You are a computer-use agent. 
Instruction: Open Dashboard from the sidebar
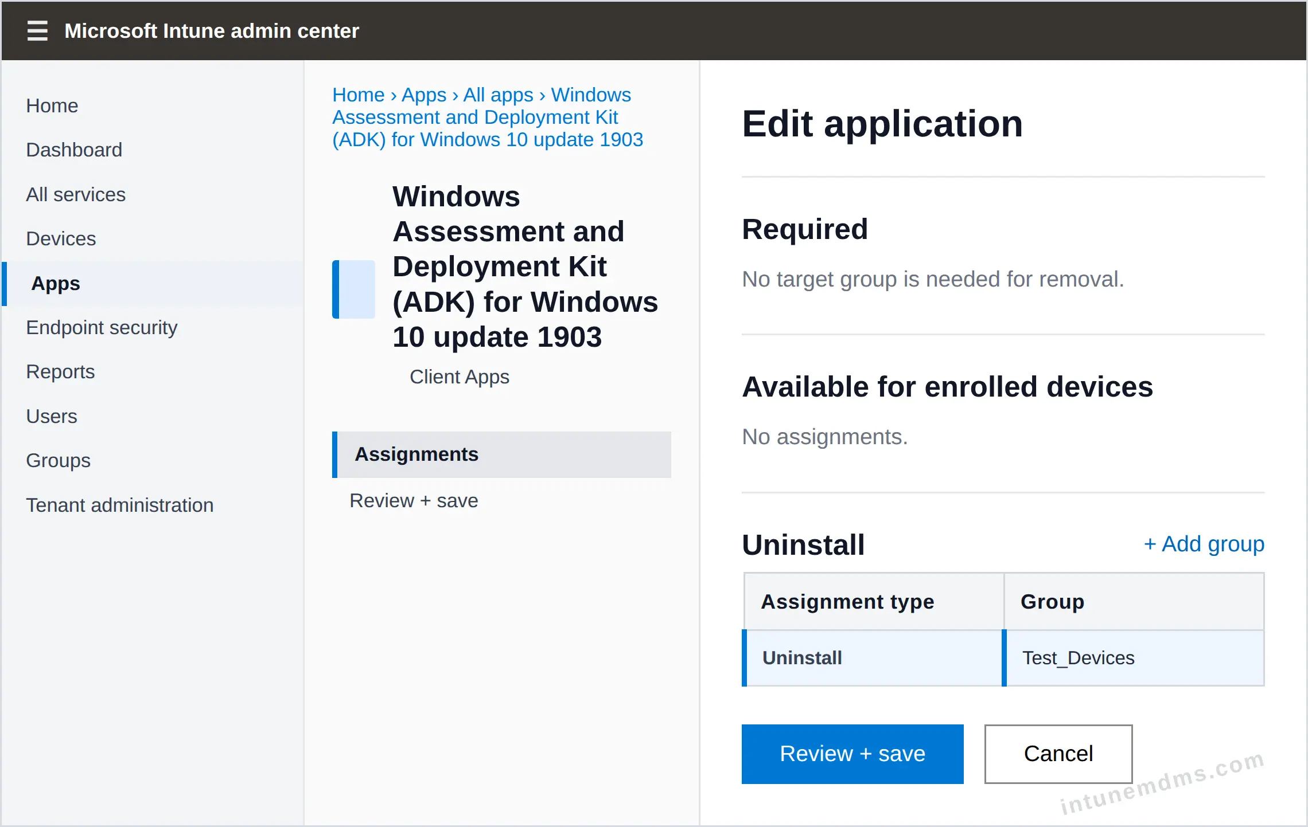point(74,150)
